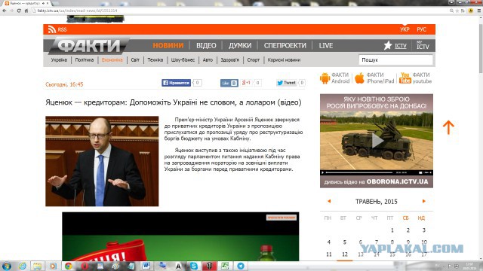Open the Техніка subcategory
Image resolution: width=483 pixels, height=271 pixels.
(x=155, y=60)
